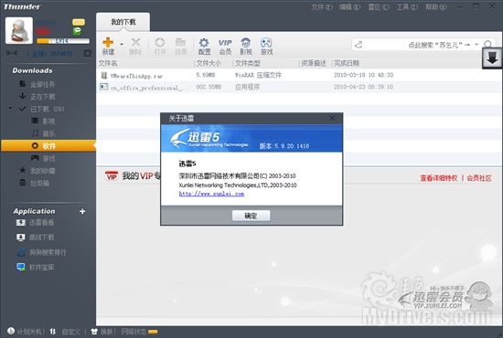This screenshot has width=503, height=338.
Task: Click 确定 in the 关于迅雷 dialog
Action: pos(251,216)
